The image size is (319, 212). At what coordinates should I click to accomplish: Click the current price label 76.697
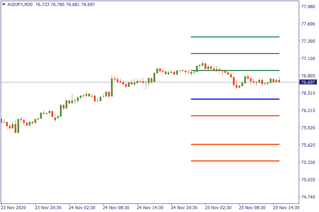pos(308,82)
